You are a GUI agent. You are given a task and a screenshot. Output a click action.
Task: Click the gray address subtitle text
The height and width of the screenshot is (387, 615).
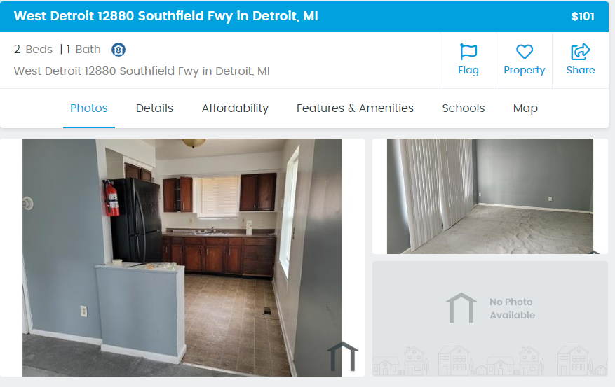(142, 71)
